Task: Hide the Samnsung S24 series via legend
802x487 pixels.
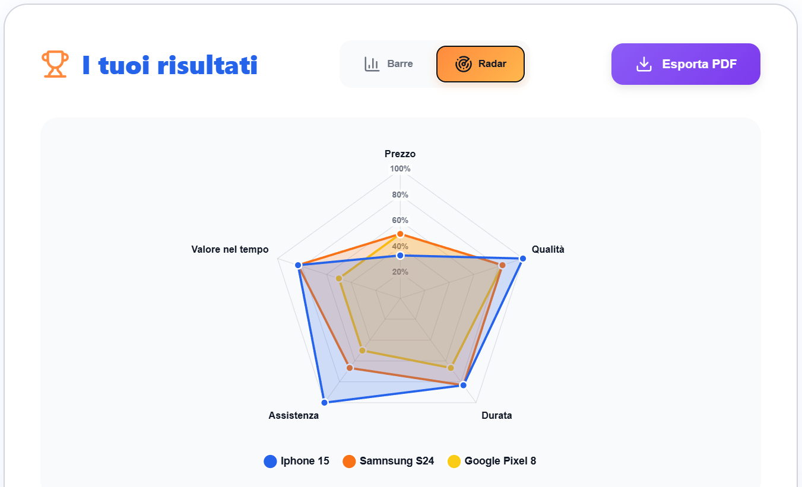Action: coord(388,461)
